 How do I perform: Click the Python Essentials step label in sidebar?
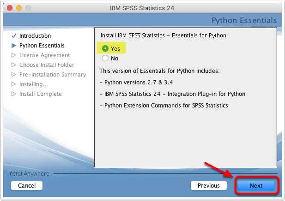[x=42, y=46]
